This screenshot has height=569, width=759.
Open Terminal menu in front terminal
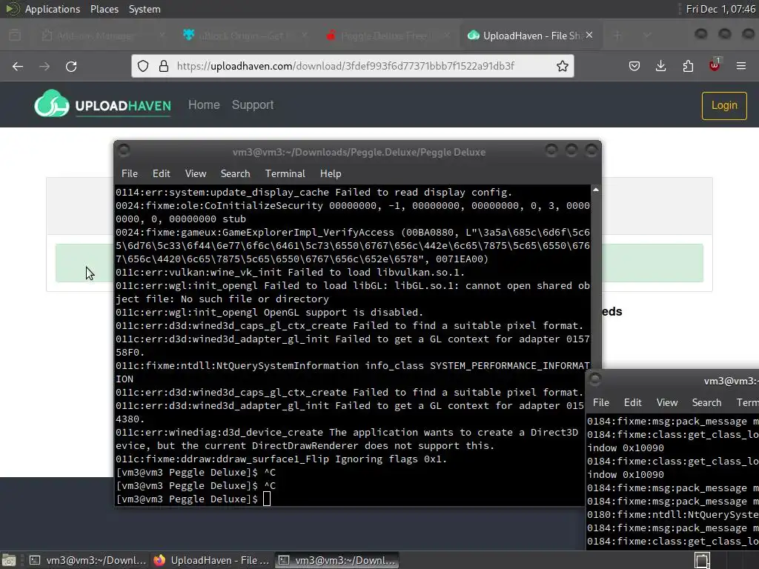(285, 173)
